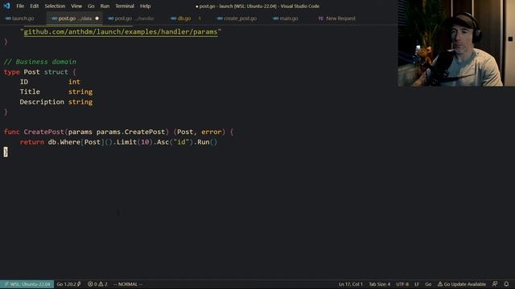Follow the github.com/anthdm/launch import link
The image size is (515, 289).
tap(121, 32)
